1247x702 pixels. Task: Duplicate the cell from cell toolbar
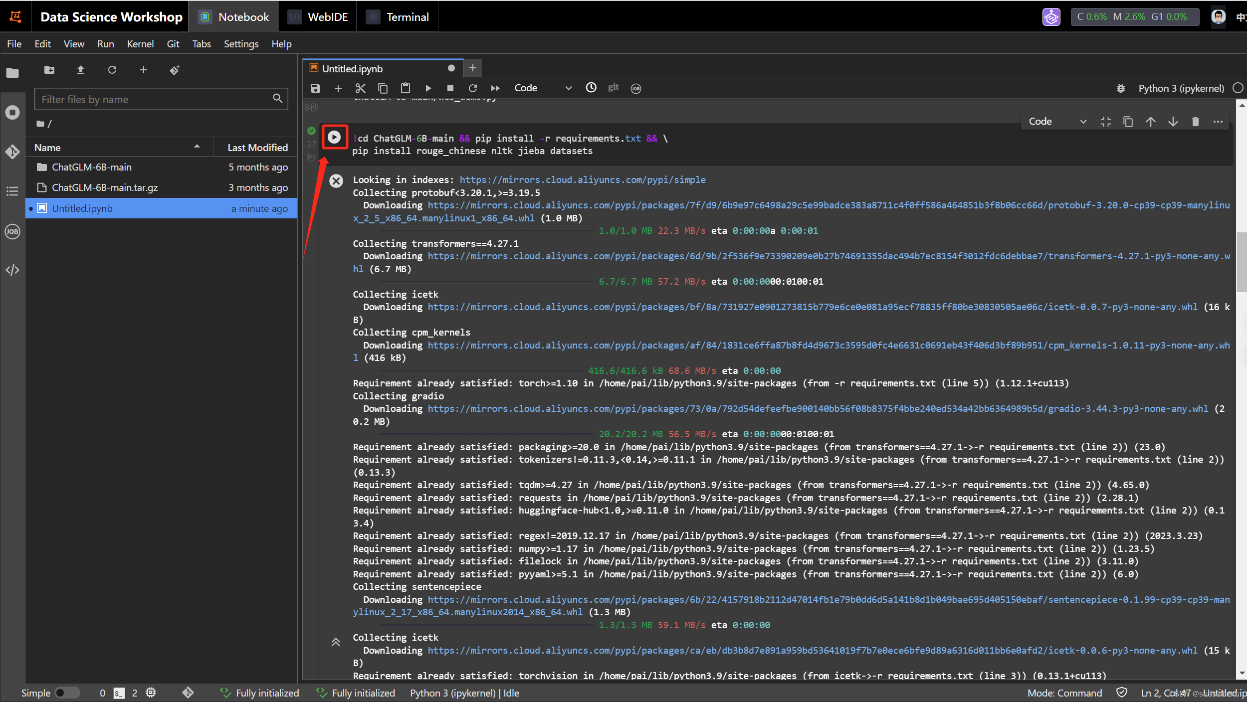click(1128, 122)
